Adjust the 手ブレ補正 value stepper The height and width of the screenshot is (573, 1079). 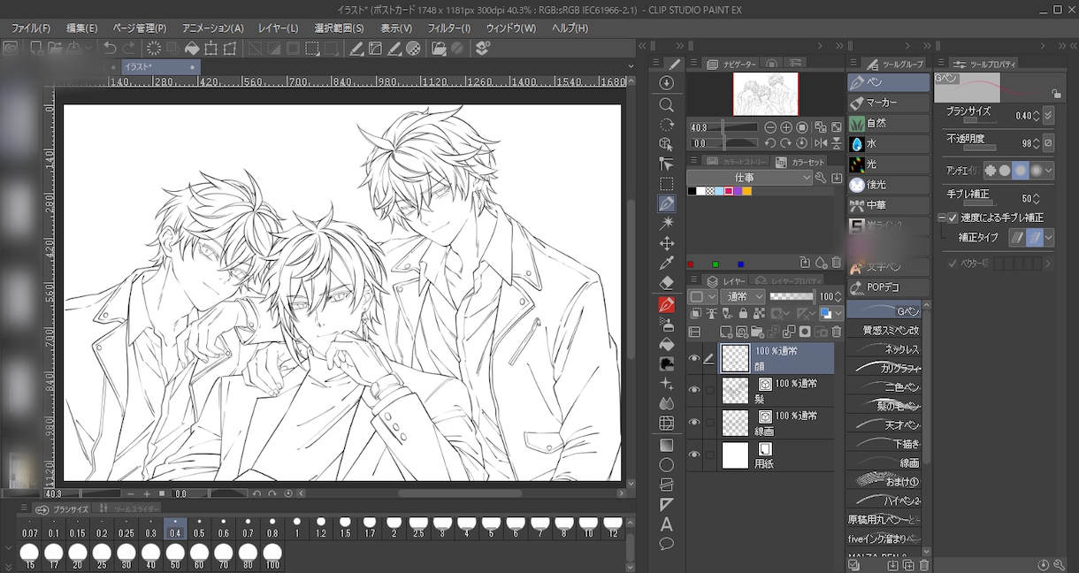point(1037,198)
